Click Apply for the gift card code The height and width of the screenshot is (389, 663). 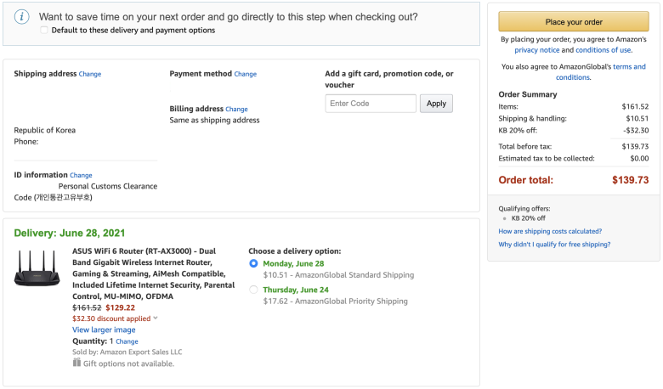click(x=436, y=104)
